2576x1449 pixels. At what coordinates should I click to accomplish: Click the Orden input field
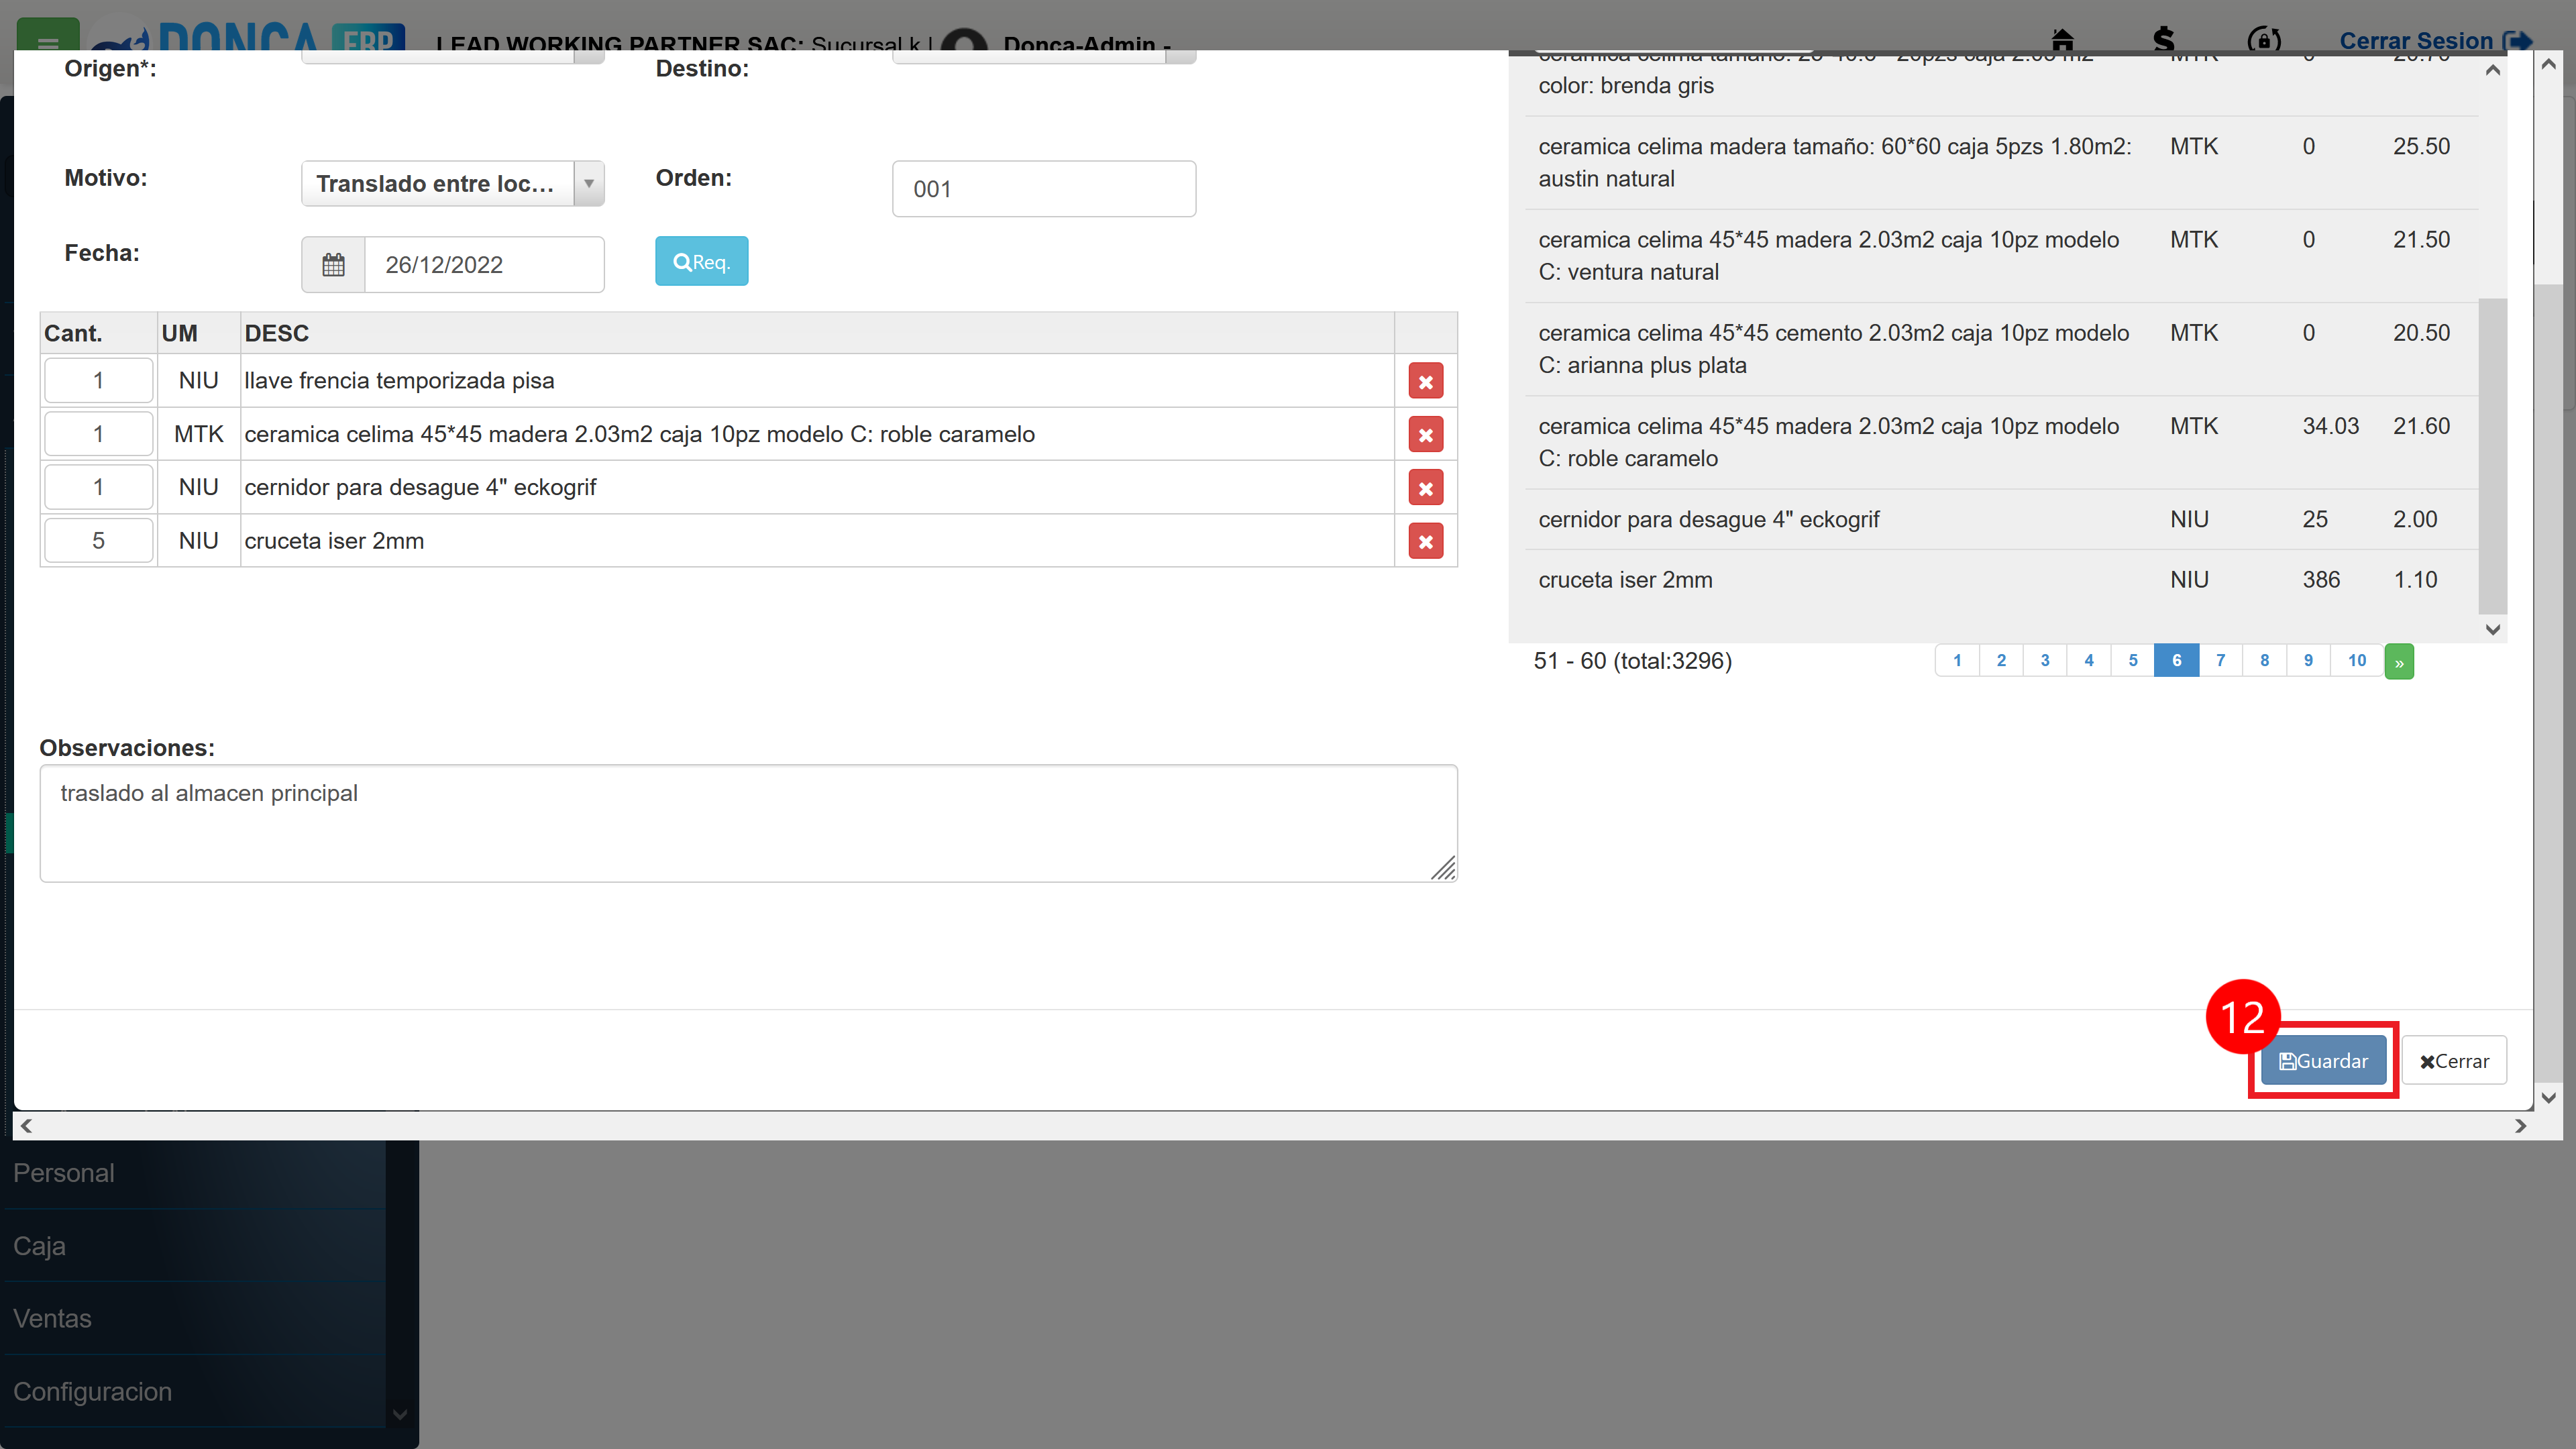pyautogui.click(x=1044, y=189)
